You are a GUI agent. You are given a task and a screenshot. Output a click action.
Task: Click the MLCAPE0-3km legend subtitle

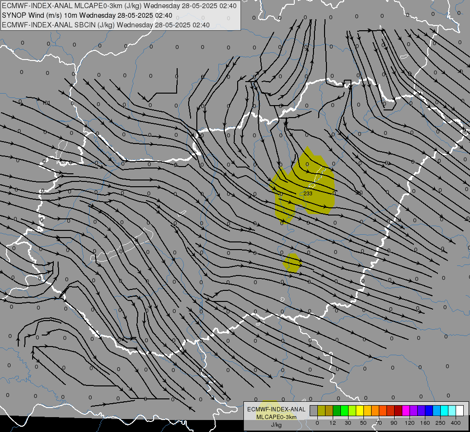pos(276,417)
